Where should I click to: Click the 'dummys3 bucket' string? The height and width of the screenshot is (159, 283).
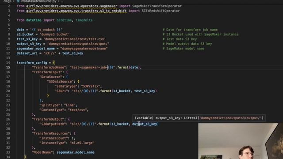tap(54, 34)
